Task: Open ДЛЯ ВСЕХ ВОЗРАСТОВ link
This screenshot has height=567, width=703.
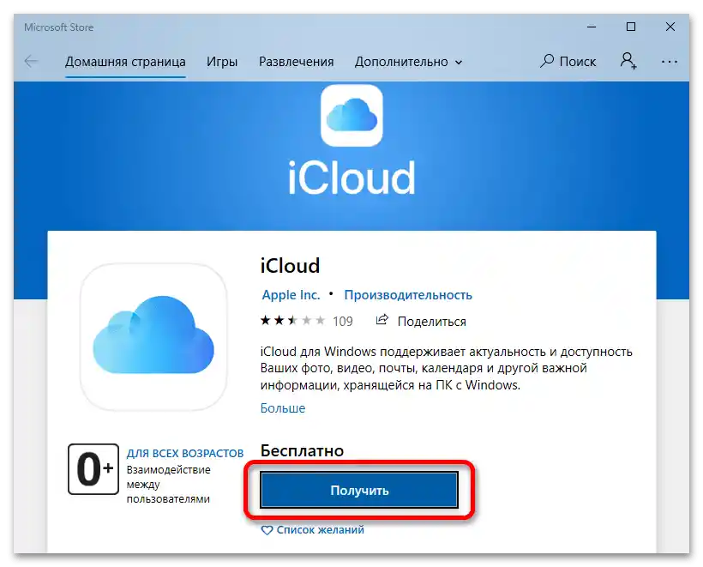Action: coord(184,453)
